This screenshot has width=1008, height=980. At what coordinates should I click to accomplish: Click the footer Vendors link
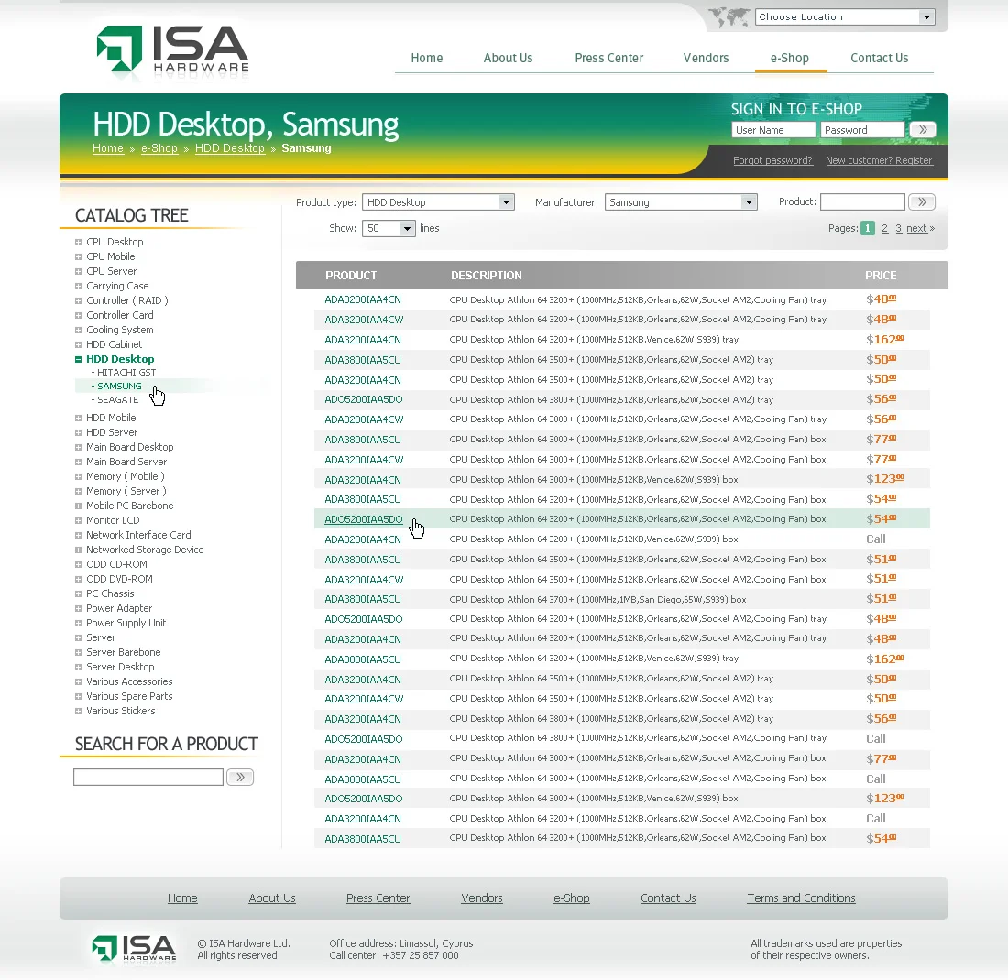coord(481,898)
